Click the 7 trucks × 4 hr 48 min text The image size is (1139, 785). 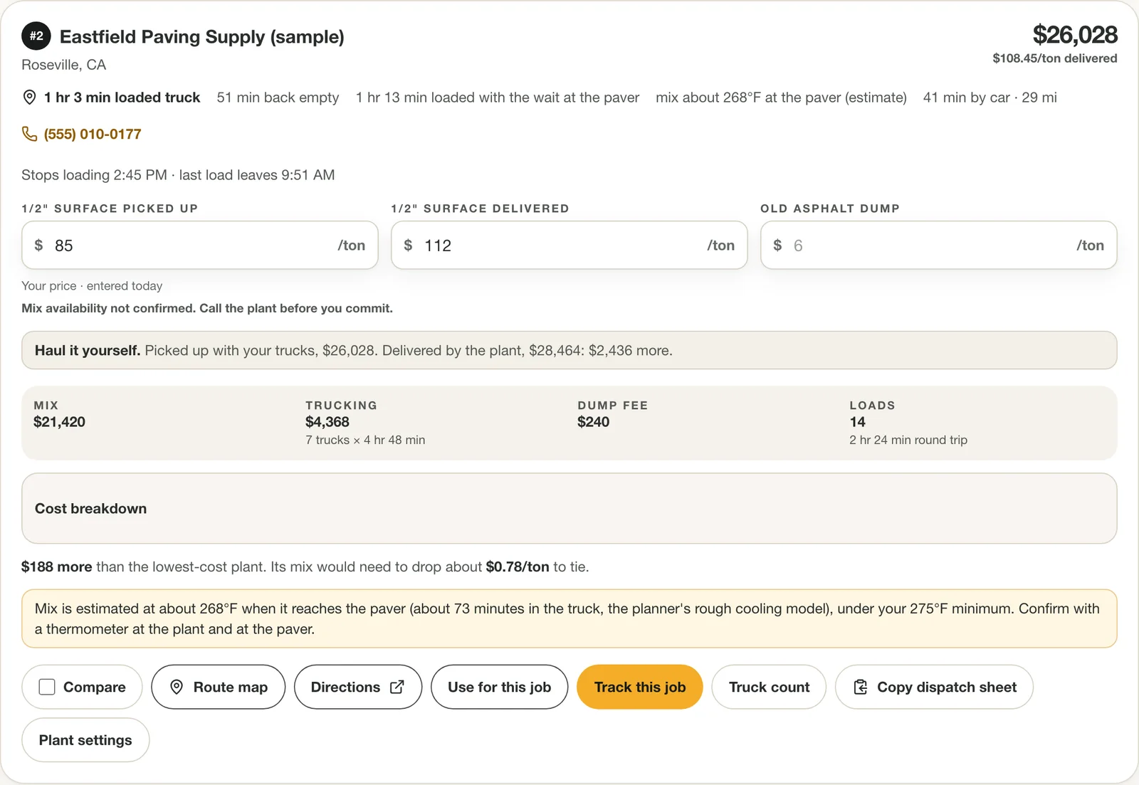[x=365, y=440]
